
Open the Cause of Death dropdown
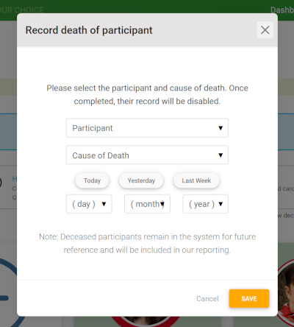click(147, 155)
